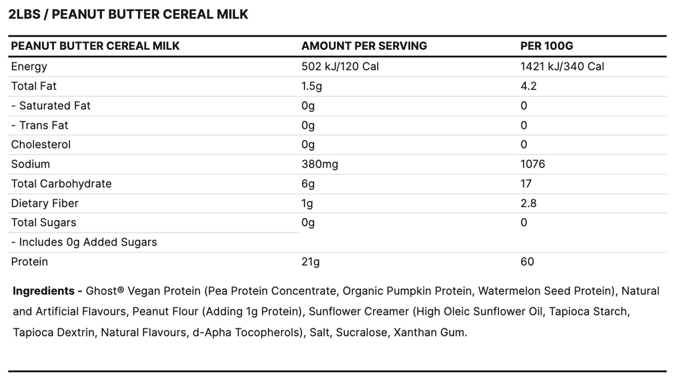Click the Dietary Fiber row label
This screenshot has width=674, height=385.
pos(45,204)
